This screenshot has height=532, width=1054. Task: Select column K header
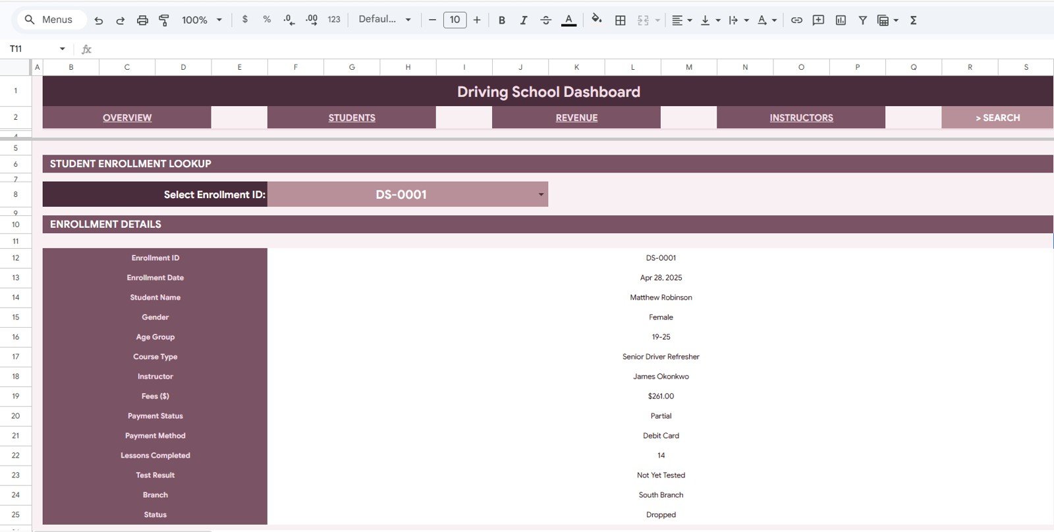tap(576, 67)
